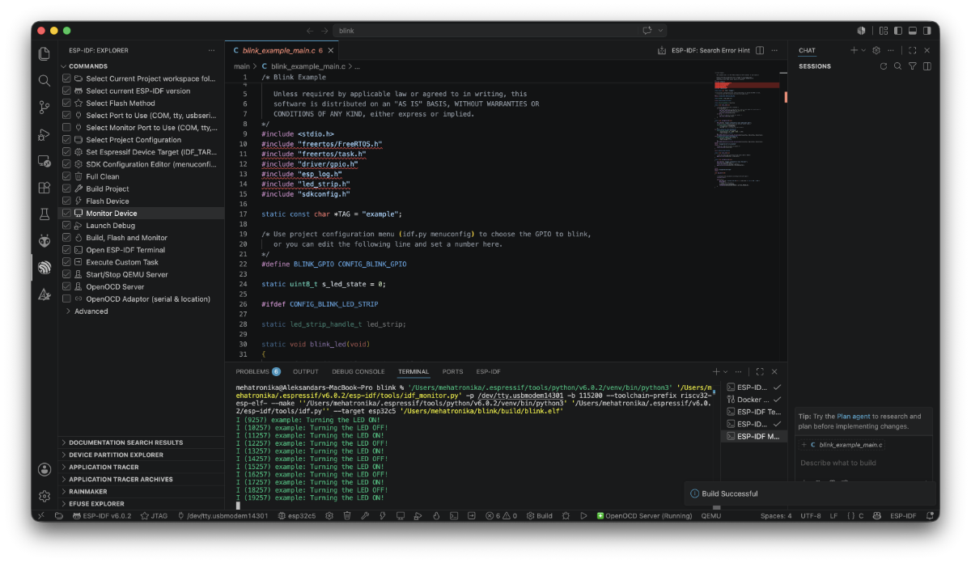Click Build in the status bar
This screenshot has height=563, width=971.
click(540, 515)
